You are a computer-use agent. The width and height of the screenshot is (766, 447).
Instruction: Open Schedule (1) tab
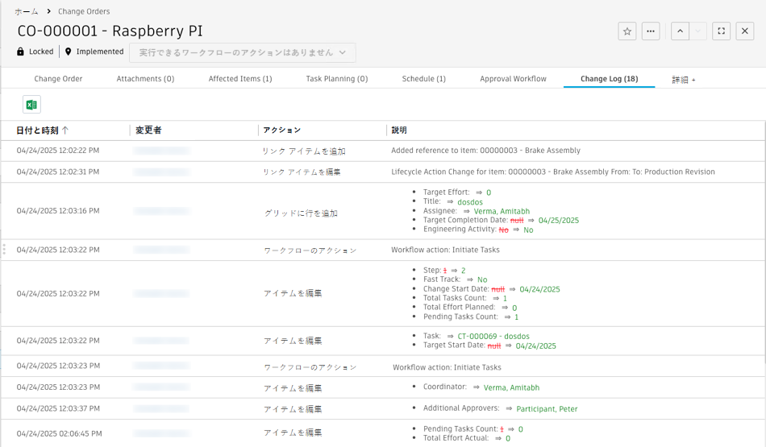pos(423,79)
